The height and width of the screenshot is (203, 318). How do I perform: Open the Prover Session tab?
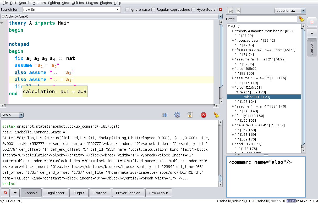tap(128, 193)
